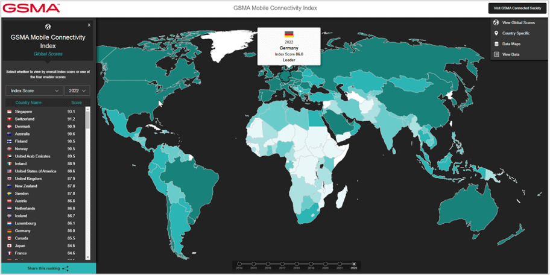Open the Index Score dropdown
550x275 pixels.
(34, 90)
